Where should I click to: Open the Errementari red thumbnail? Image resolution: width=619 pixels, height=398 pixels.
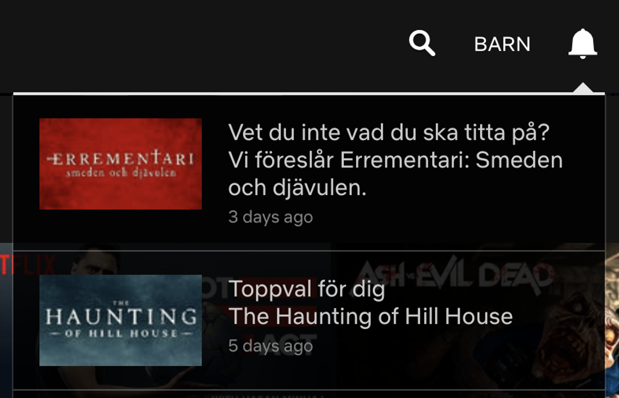120,164
